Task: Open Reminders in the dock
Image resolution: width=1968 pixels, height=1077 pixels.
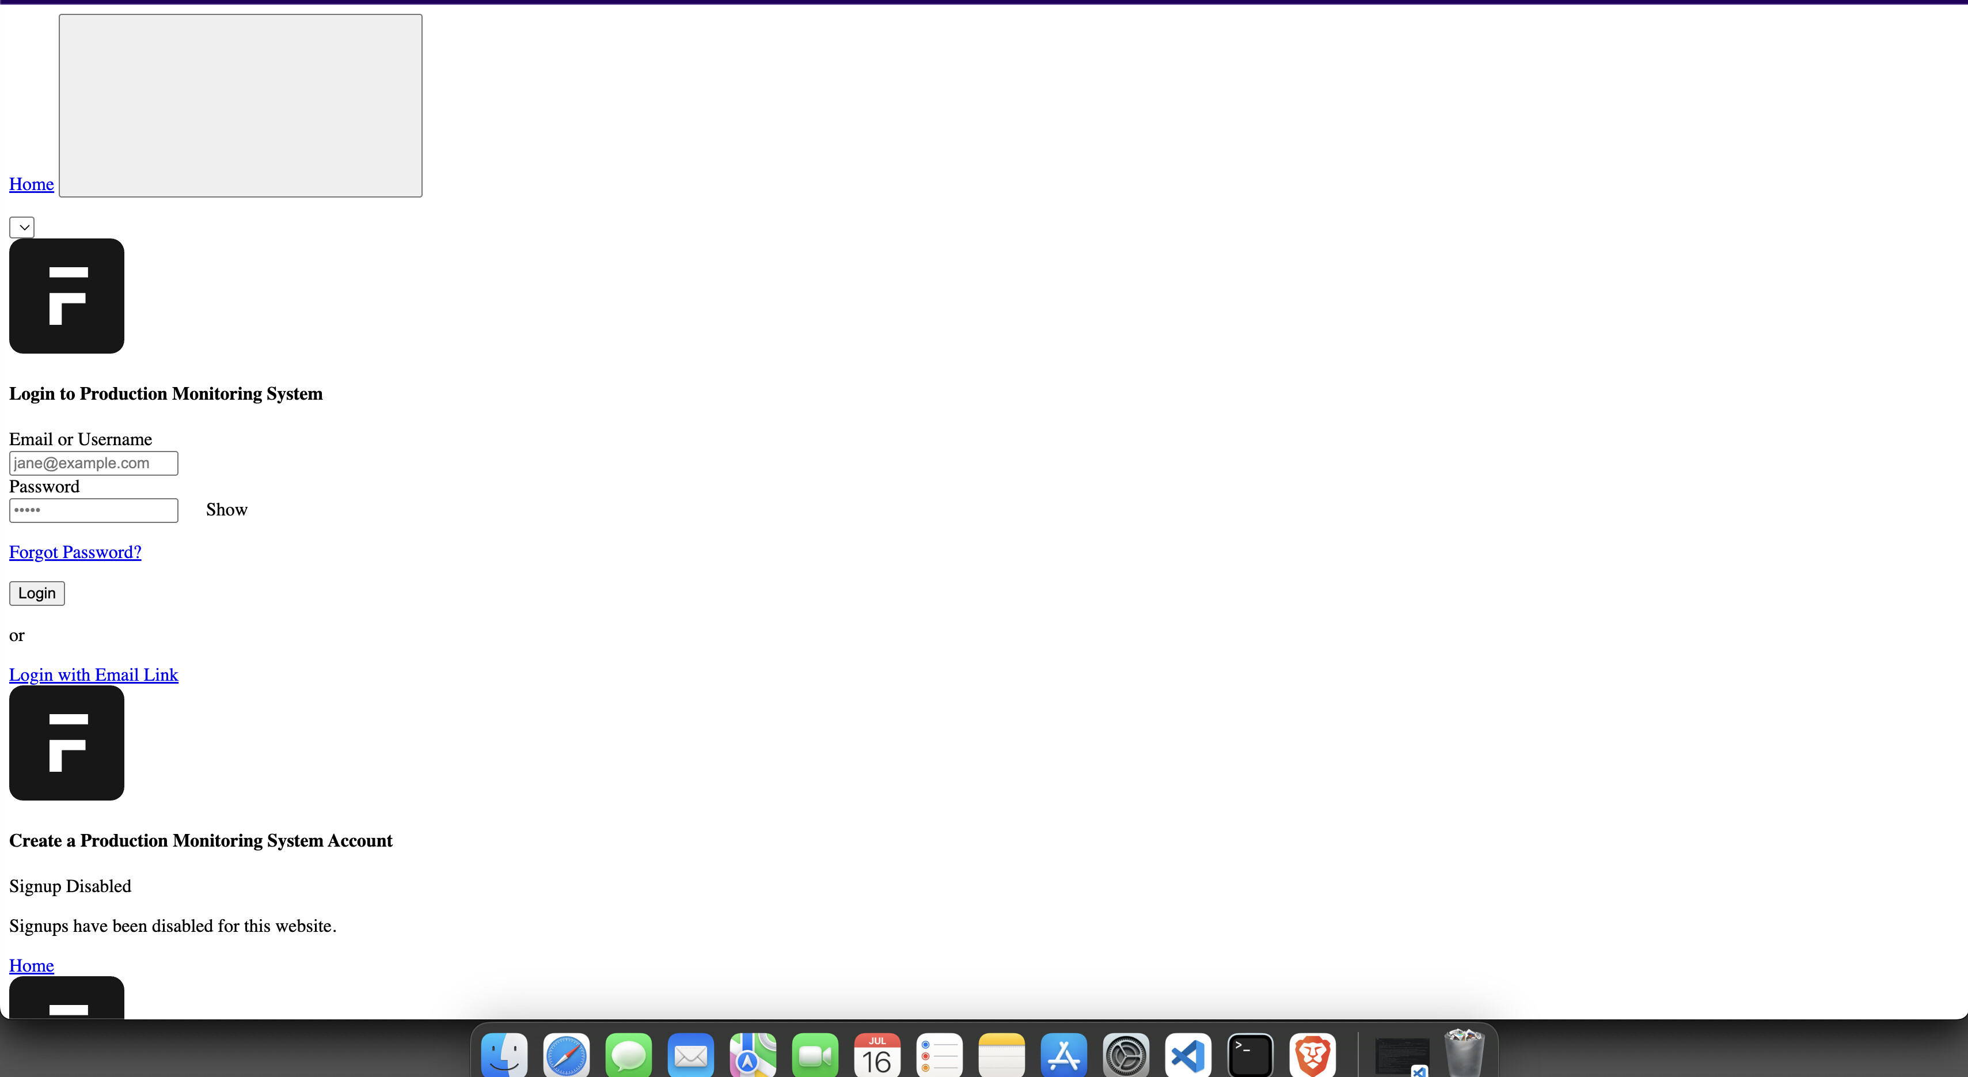Action: tap(939, 1056)
